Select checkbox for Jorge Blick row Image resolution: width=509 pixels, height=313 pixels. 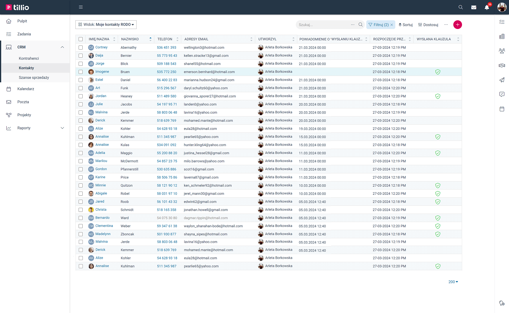[81, 64]
